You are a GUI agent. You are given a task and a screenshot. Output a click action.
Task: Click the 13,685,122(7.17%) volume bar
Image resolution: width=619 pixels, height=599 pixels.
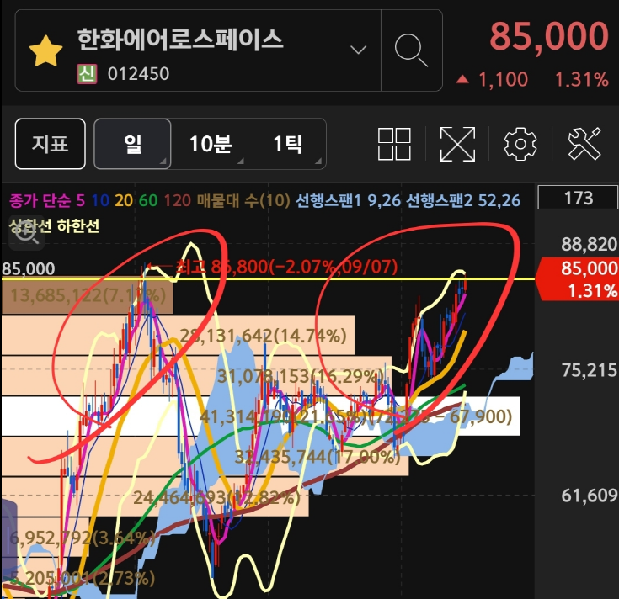coord(88,296)
